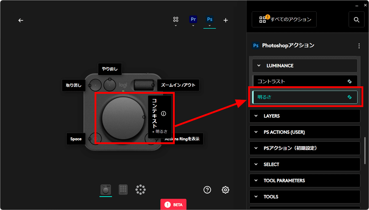Choose the 明るさ action

point(305,97)
